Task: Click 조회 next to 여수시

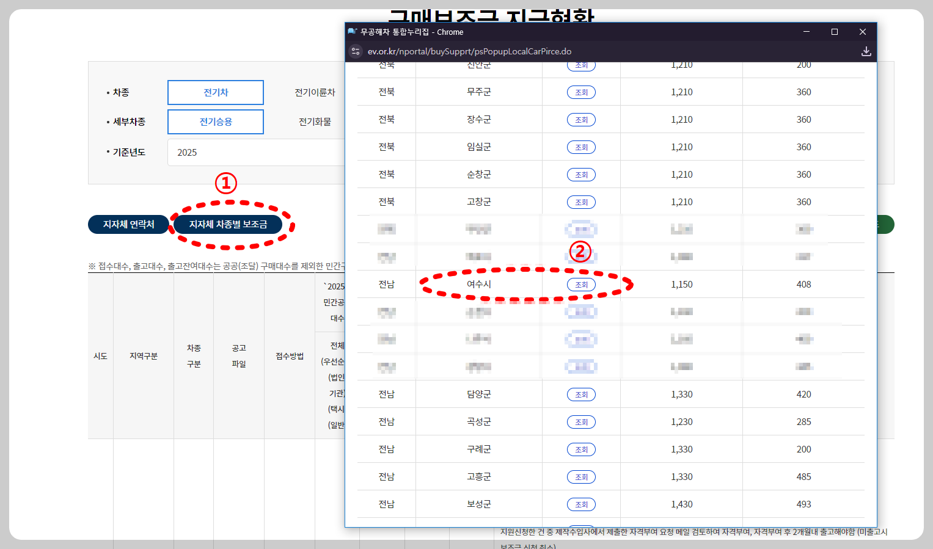Action: [581, 284]
